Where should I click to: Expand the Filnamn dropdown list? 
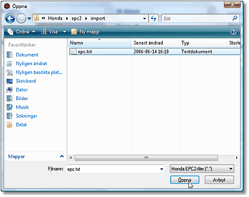[x=162, y=169]
